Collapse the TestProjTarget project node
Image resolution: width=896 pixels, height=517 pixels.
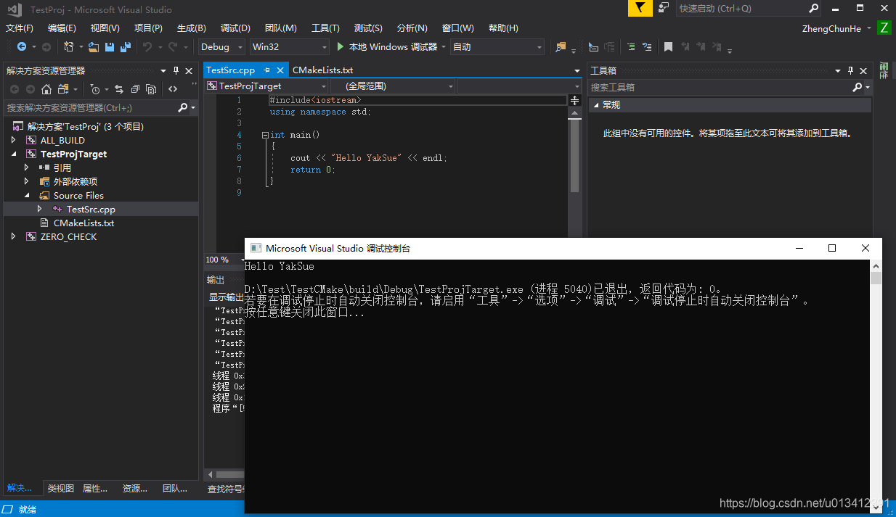point(15,154)
